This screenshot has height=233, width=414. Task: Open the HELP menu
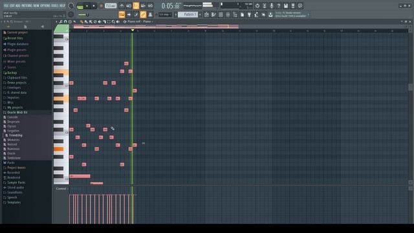click(62, 6)
